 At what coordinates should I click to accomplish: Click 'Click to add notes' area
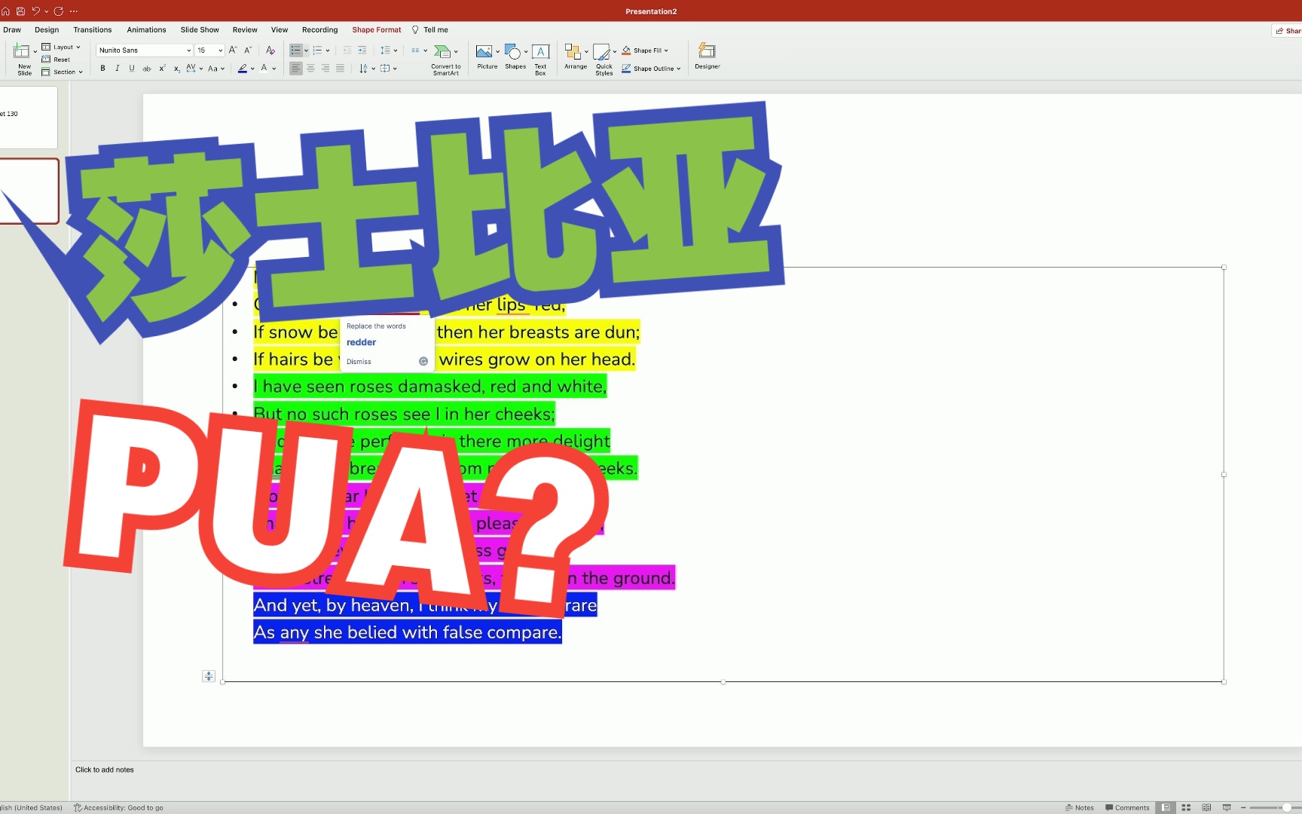click(x=105, y=770)
